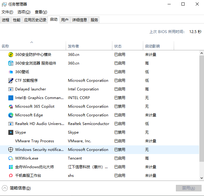
Task: Click the 12.5 秒 BIOS time value
Action: (x=195, y=31)
